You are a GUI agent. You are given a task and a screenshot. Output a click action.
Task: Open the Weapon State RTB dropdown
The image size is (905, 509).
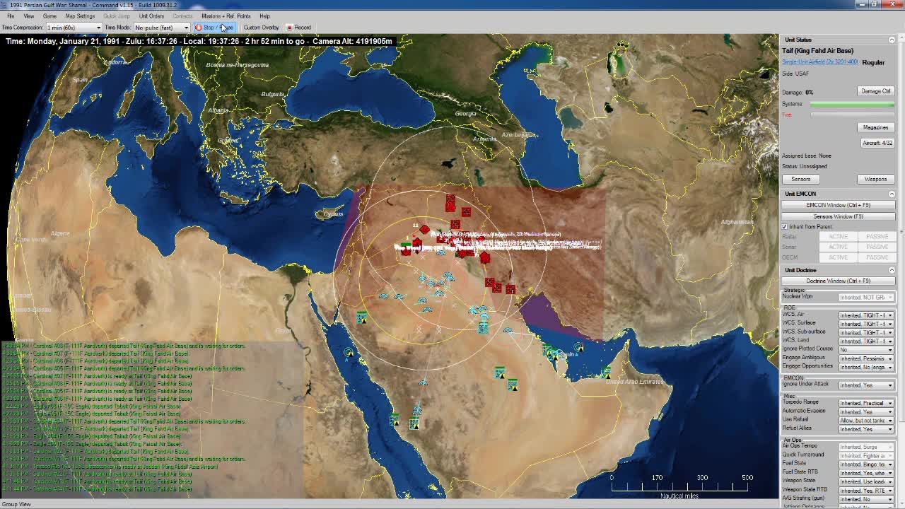pyautogui.click(x=866, y=490)
